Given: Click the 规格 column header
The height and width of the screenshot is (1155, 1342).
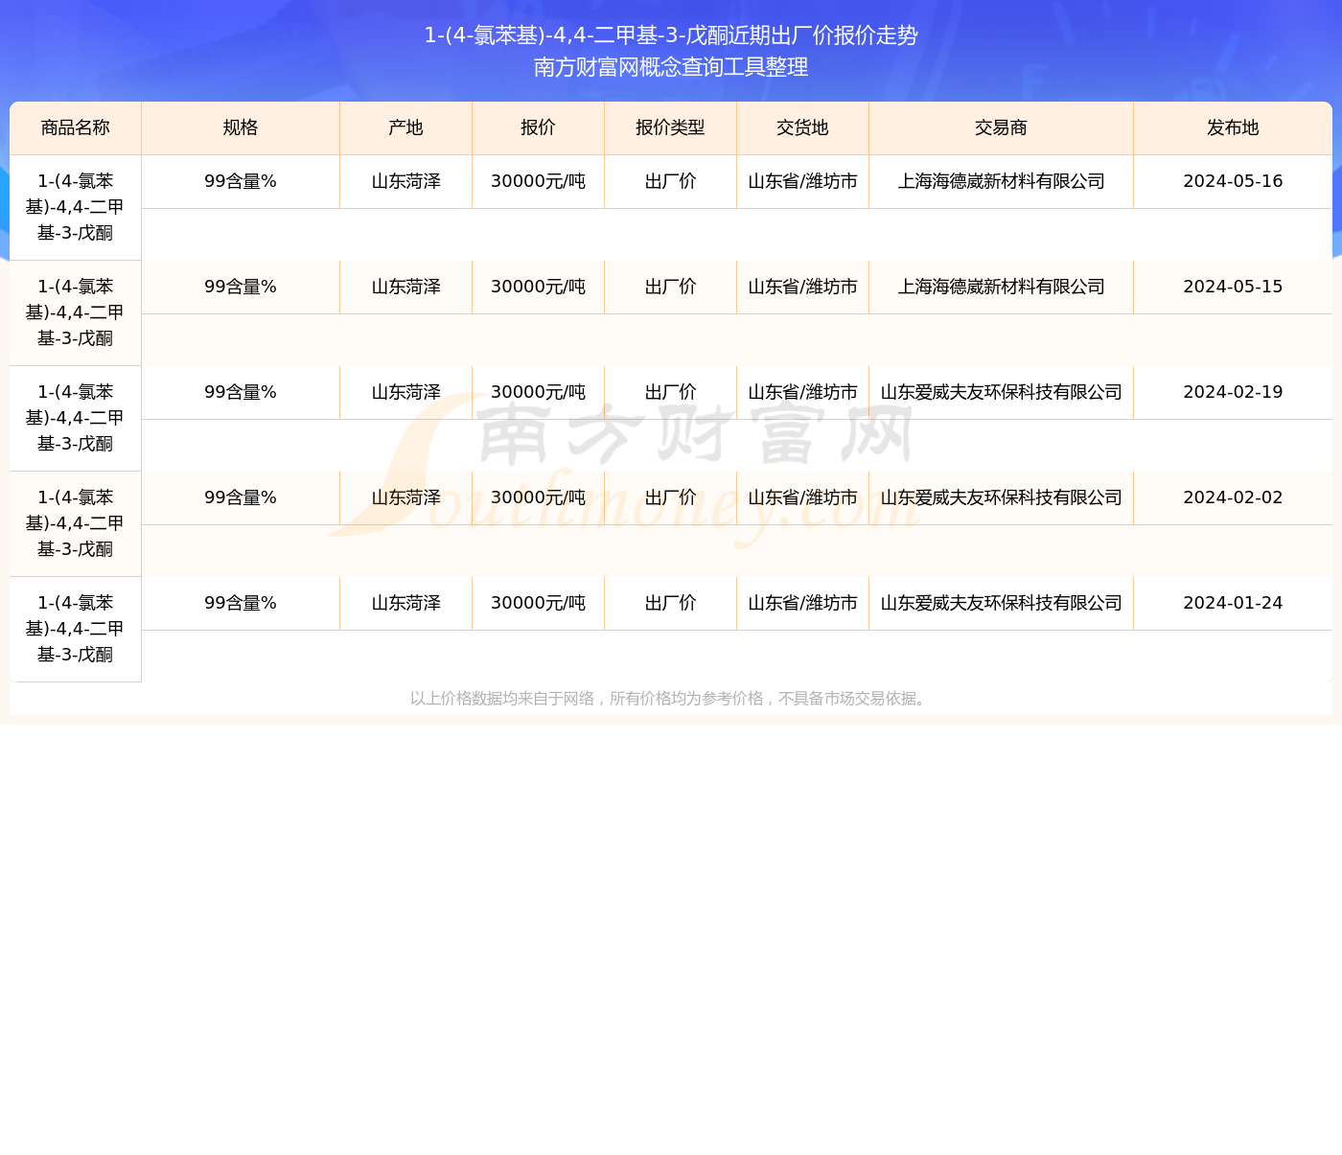Looking at the screenshot, I should 241,127.
